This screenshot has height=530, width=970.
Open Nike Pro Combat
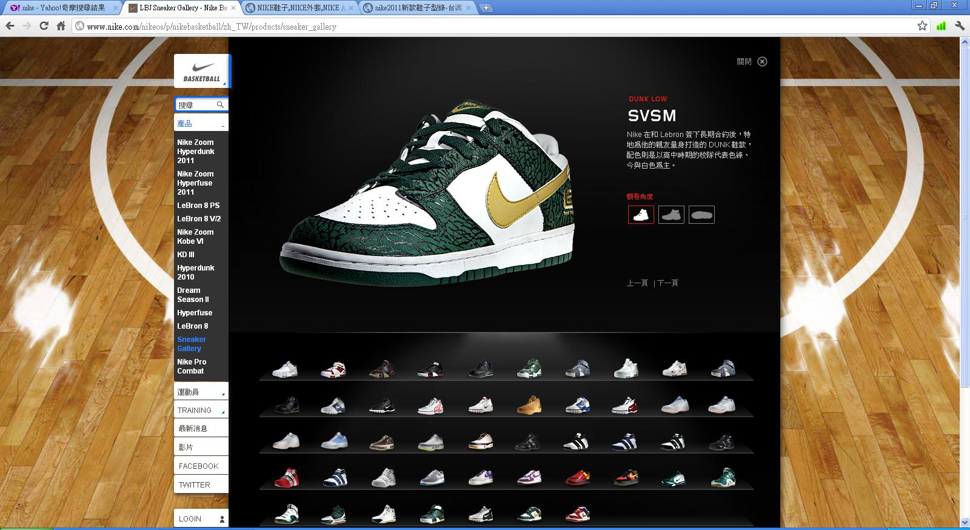coord(192,366)
